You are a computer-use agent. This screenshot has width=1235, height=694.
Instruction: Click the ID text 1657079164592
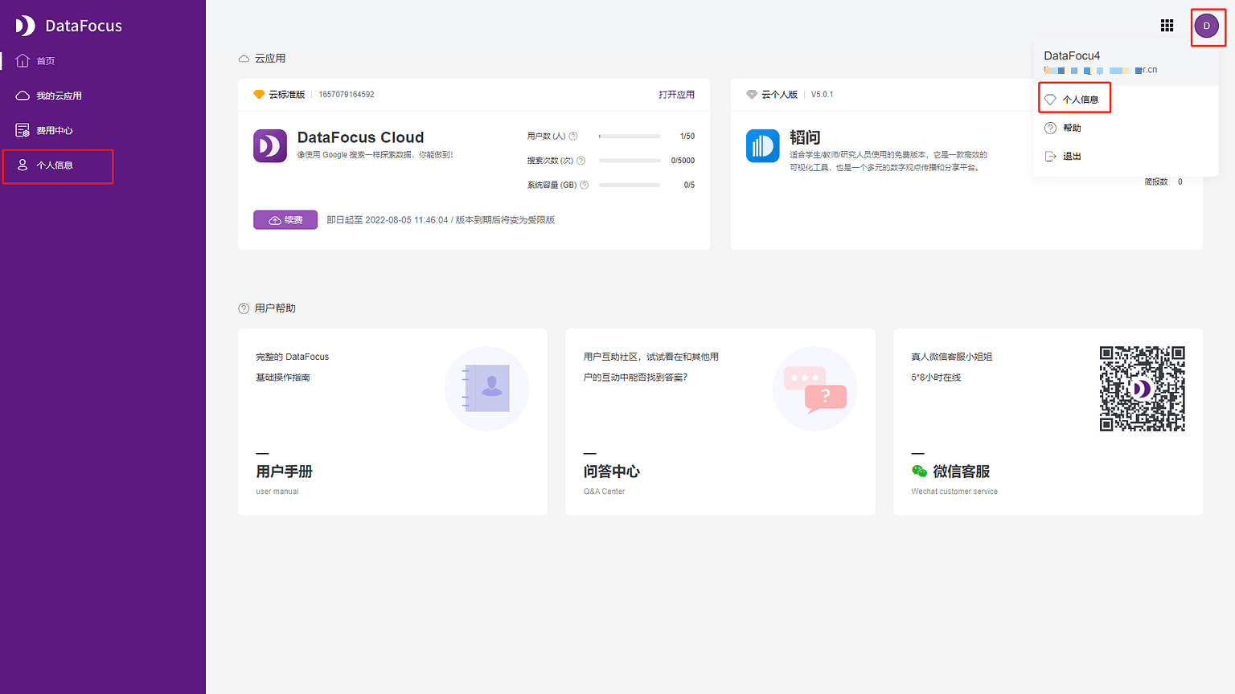(347, 95)
